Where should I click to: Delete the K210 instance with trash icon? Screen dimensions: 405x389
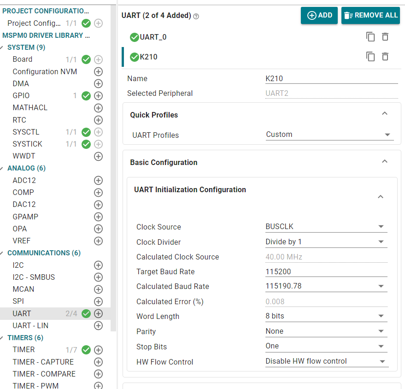(x=385, y=56)
